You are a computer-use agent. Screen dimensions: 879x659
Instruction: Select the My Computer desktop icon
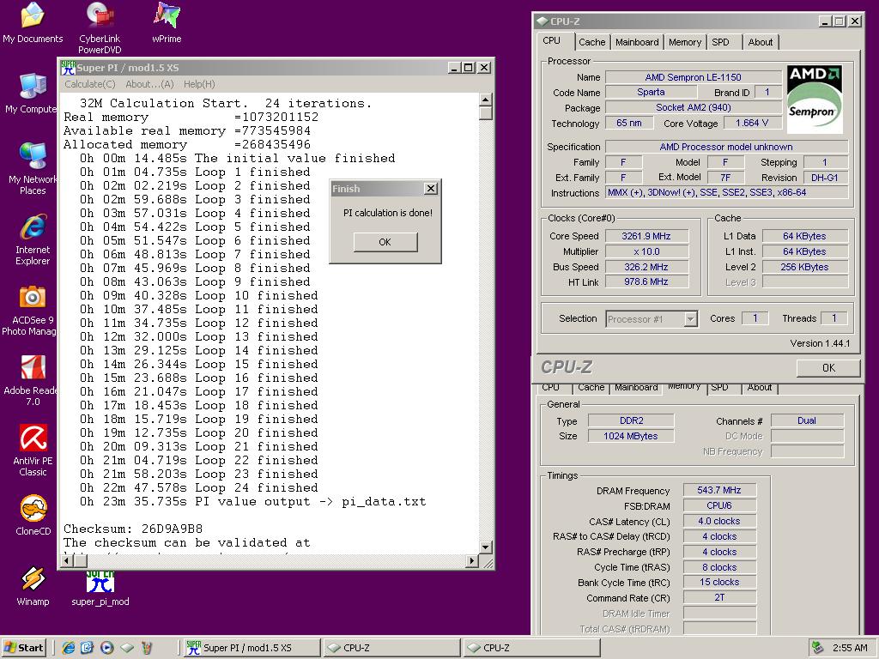pyautogui.click(x=32, y=93)
